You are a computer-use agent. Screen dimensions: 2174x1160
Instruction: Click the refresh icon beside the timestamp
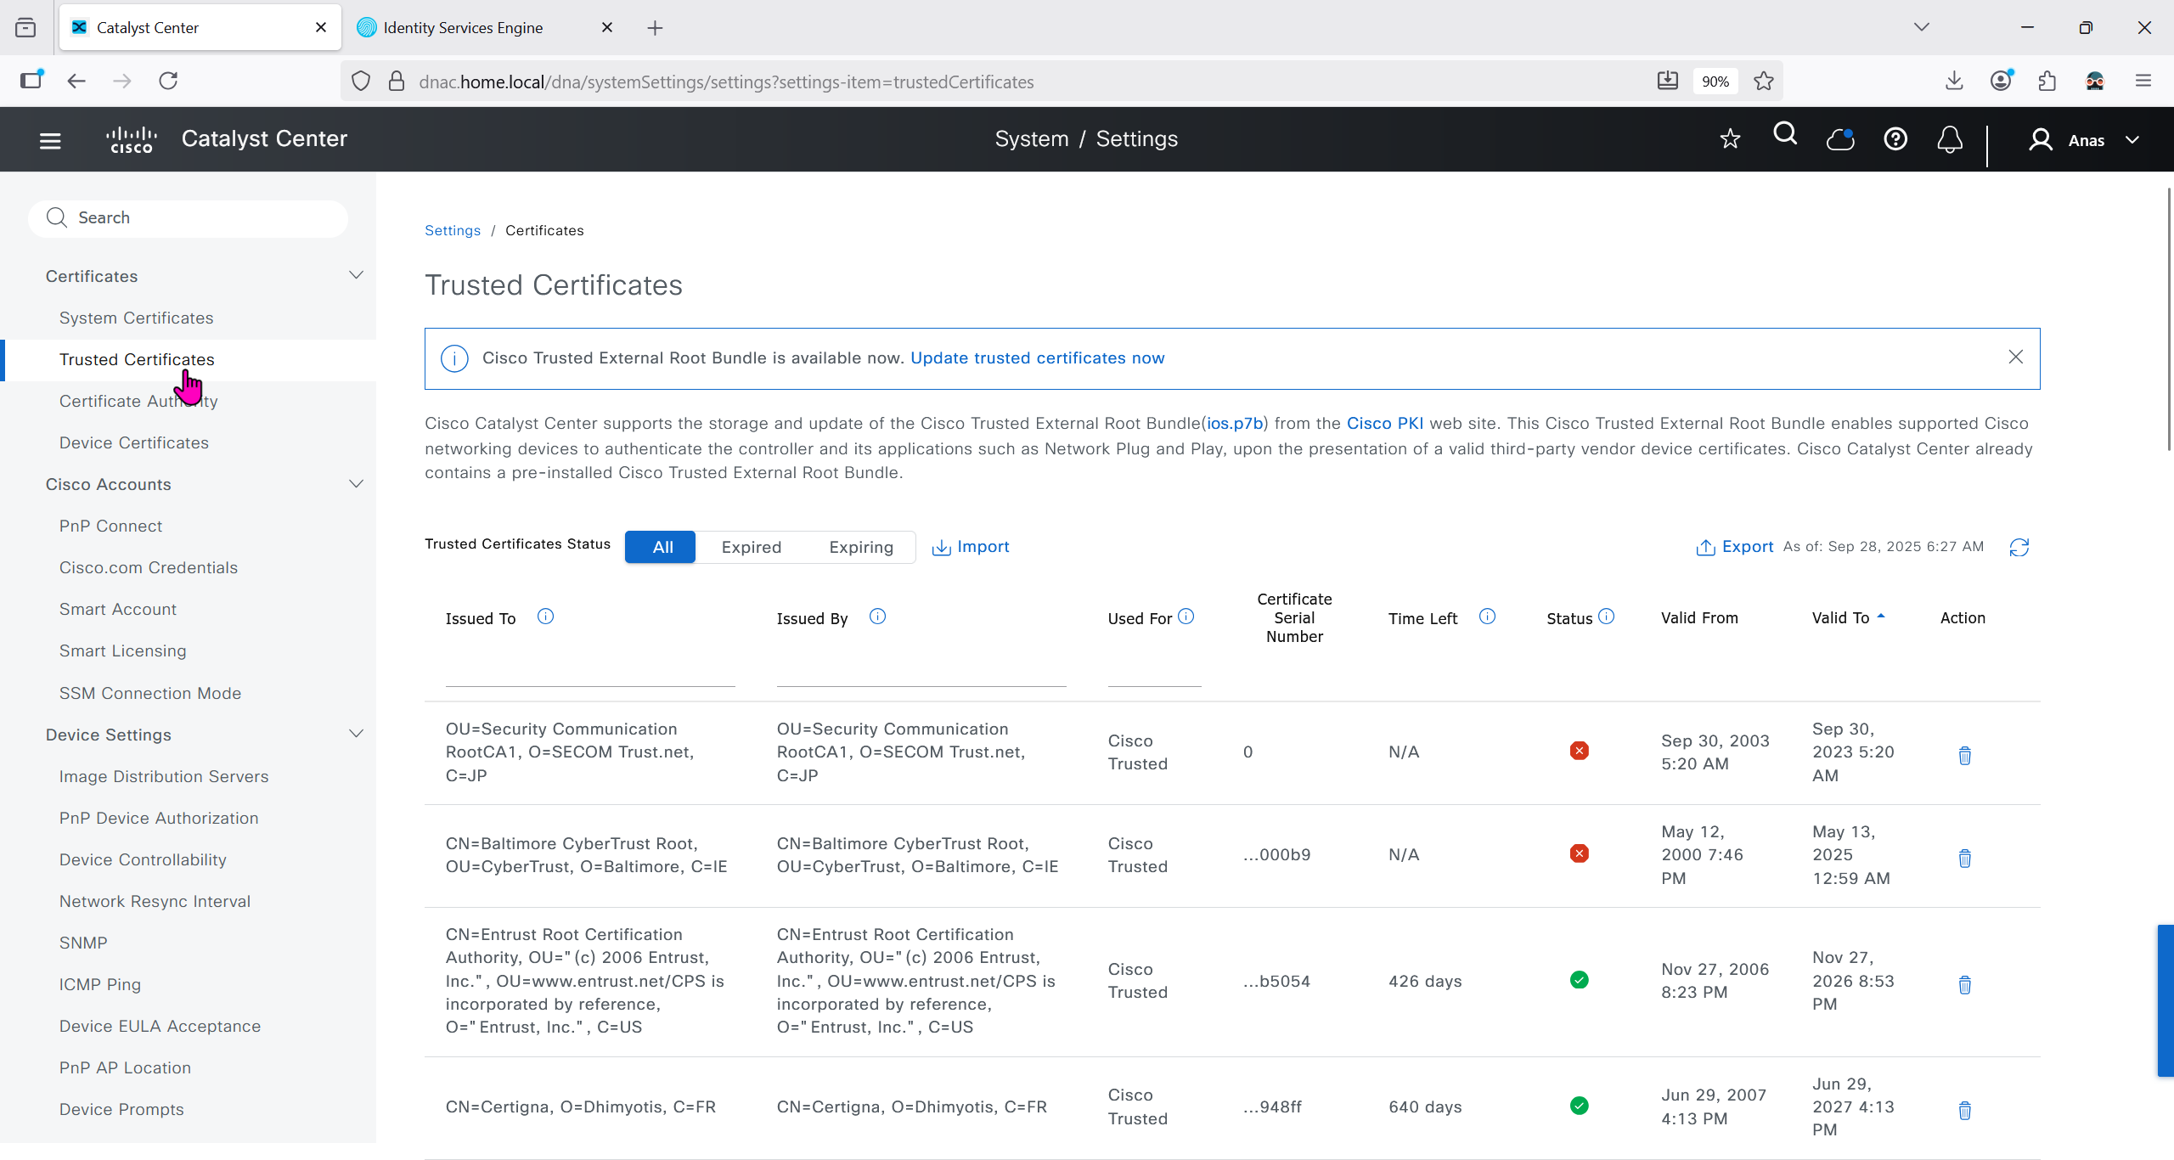tap(2019, 548)
